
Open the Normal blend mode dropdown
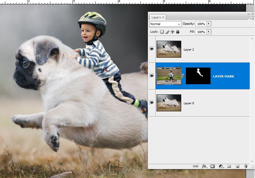point(165,24)
